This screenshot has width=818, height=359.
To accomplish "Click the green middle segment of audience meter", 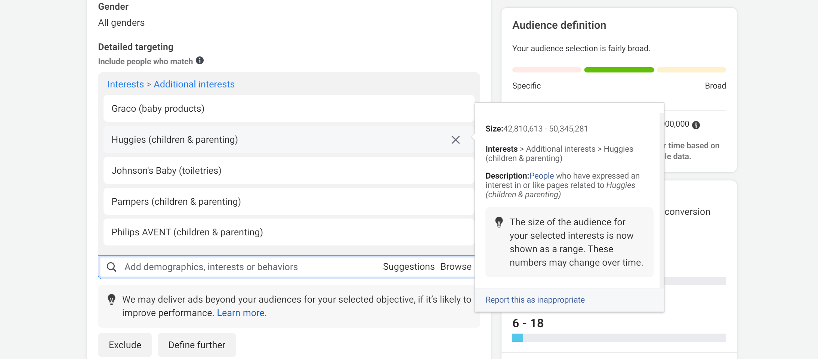I will [x=619, y=70].
